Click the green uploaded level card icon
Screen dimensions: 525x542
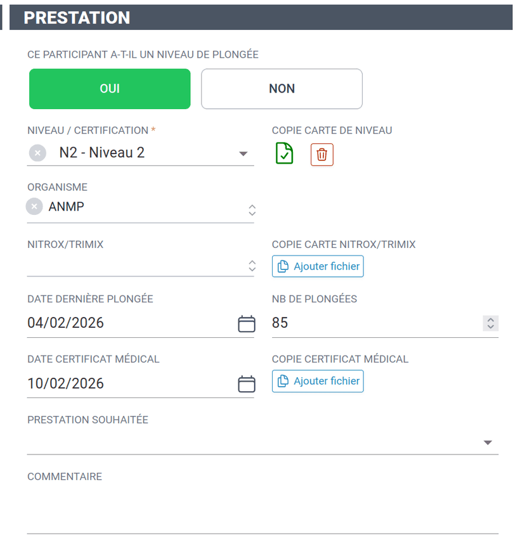click(284, 153)
